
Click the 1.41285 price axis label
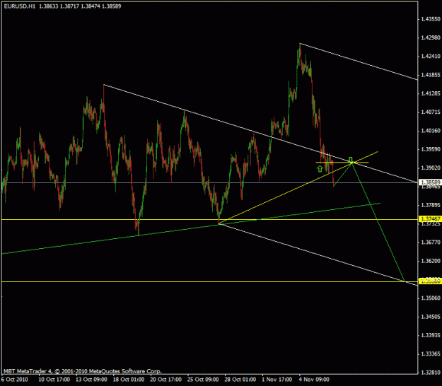pyautogui.click(x=431, y=93)
